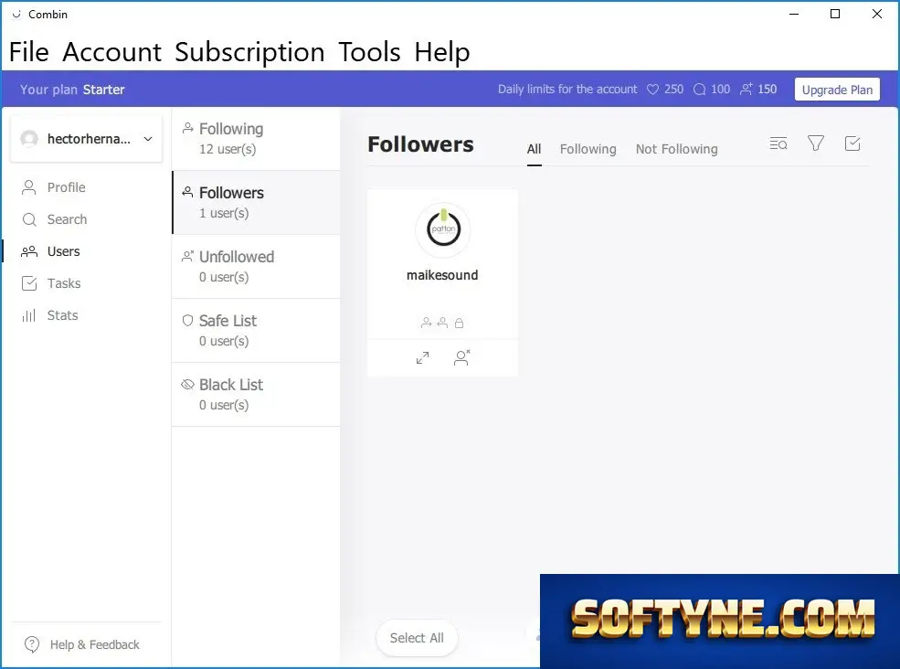Switch to the Following filter tab
The image size is (900, 669).
click(588, 149)
